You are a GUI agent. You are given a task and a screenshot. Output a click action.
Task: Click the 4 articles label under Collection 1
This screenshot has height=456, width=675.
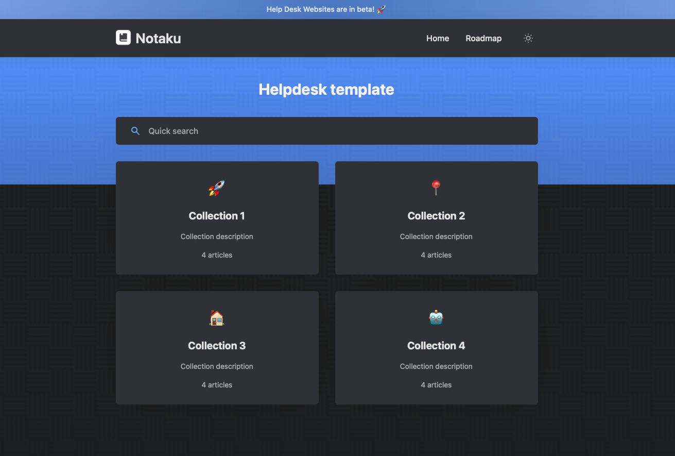217,255
